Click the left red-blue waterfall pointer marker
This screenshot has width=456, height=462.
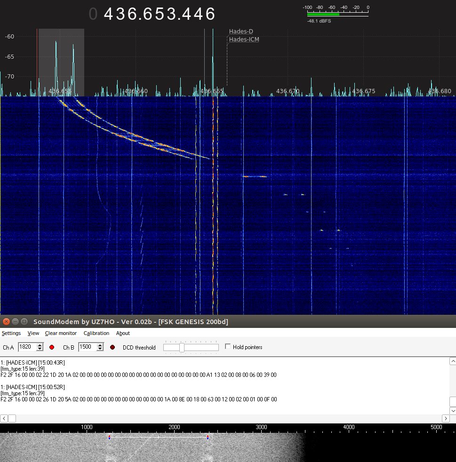109,437
